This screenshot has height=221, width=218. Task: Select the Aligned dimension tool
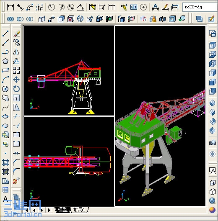(20, 7)
